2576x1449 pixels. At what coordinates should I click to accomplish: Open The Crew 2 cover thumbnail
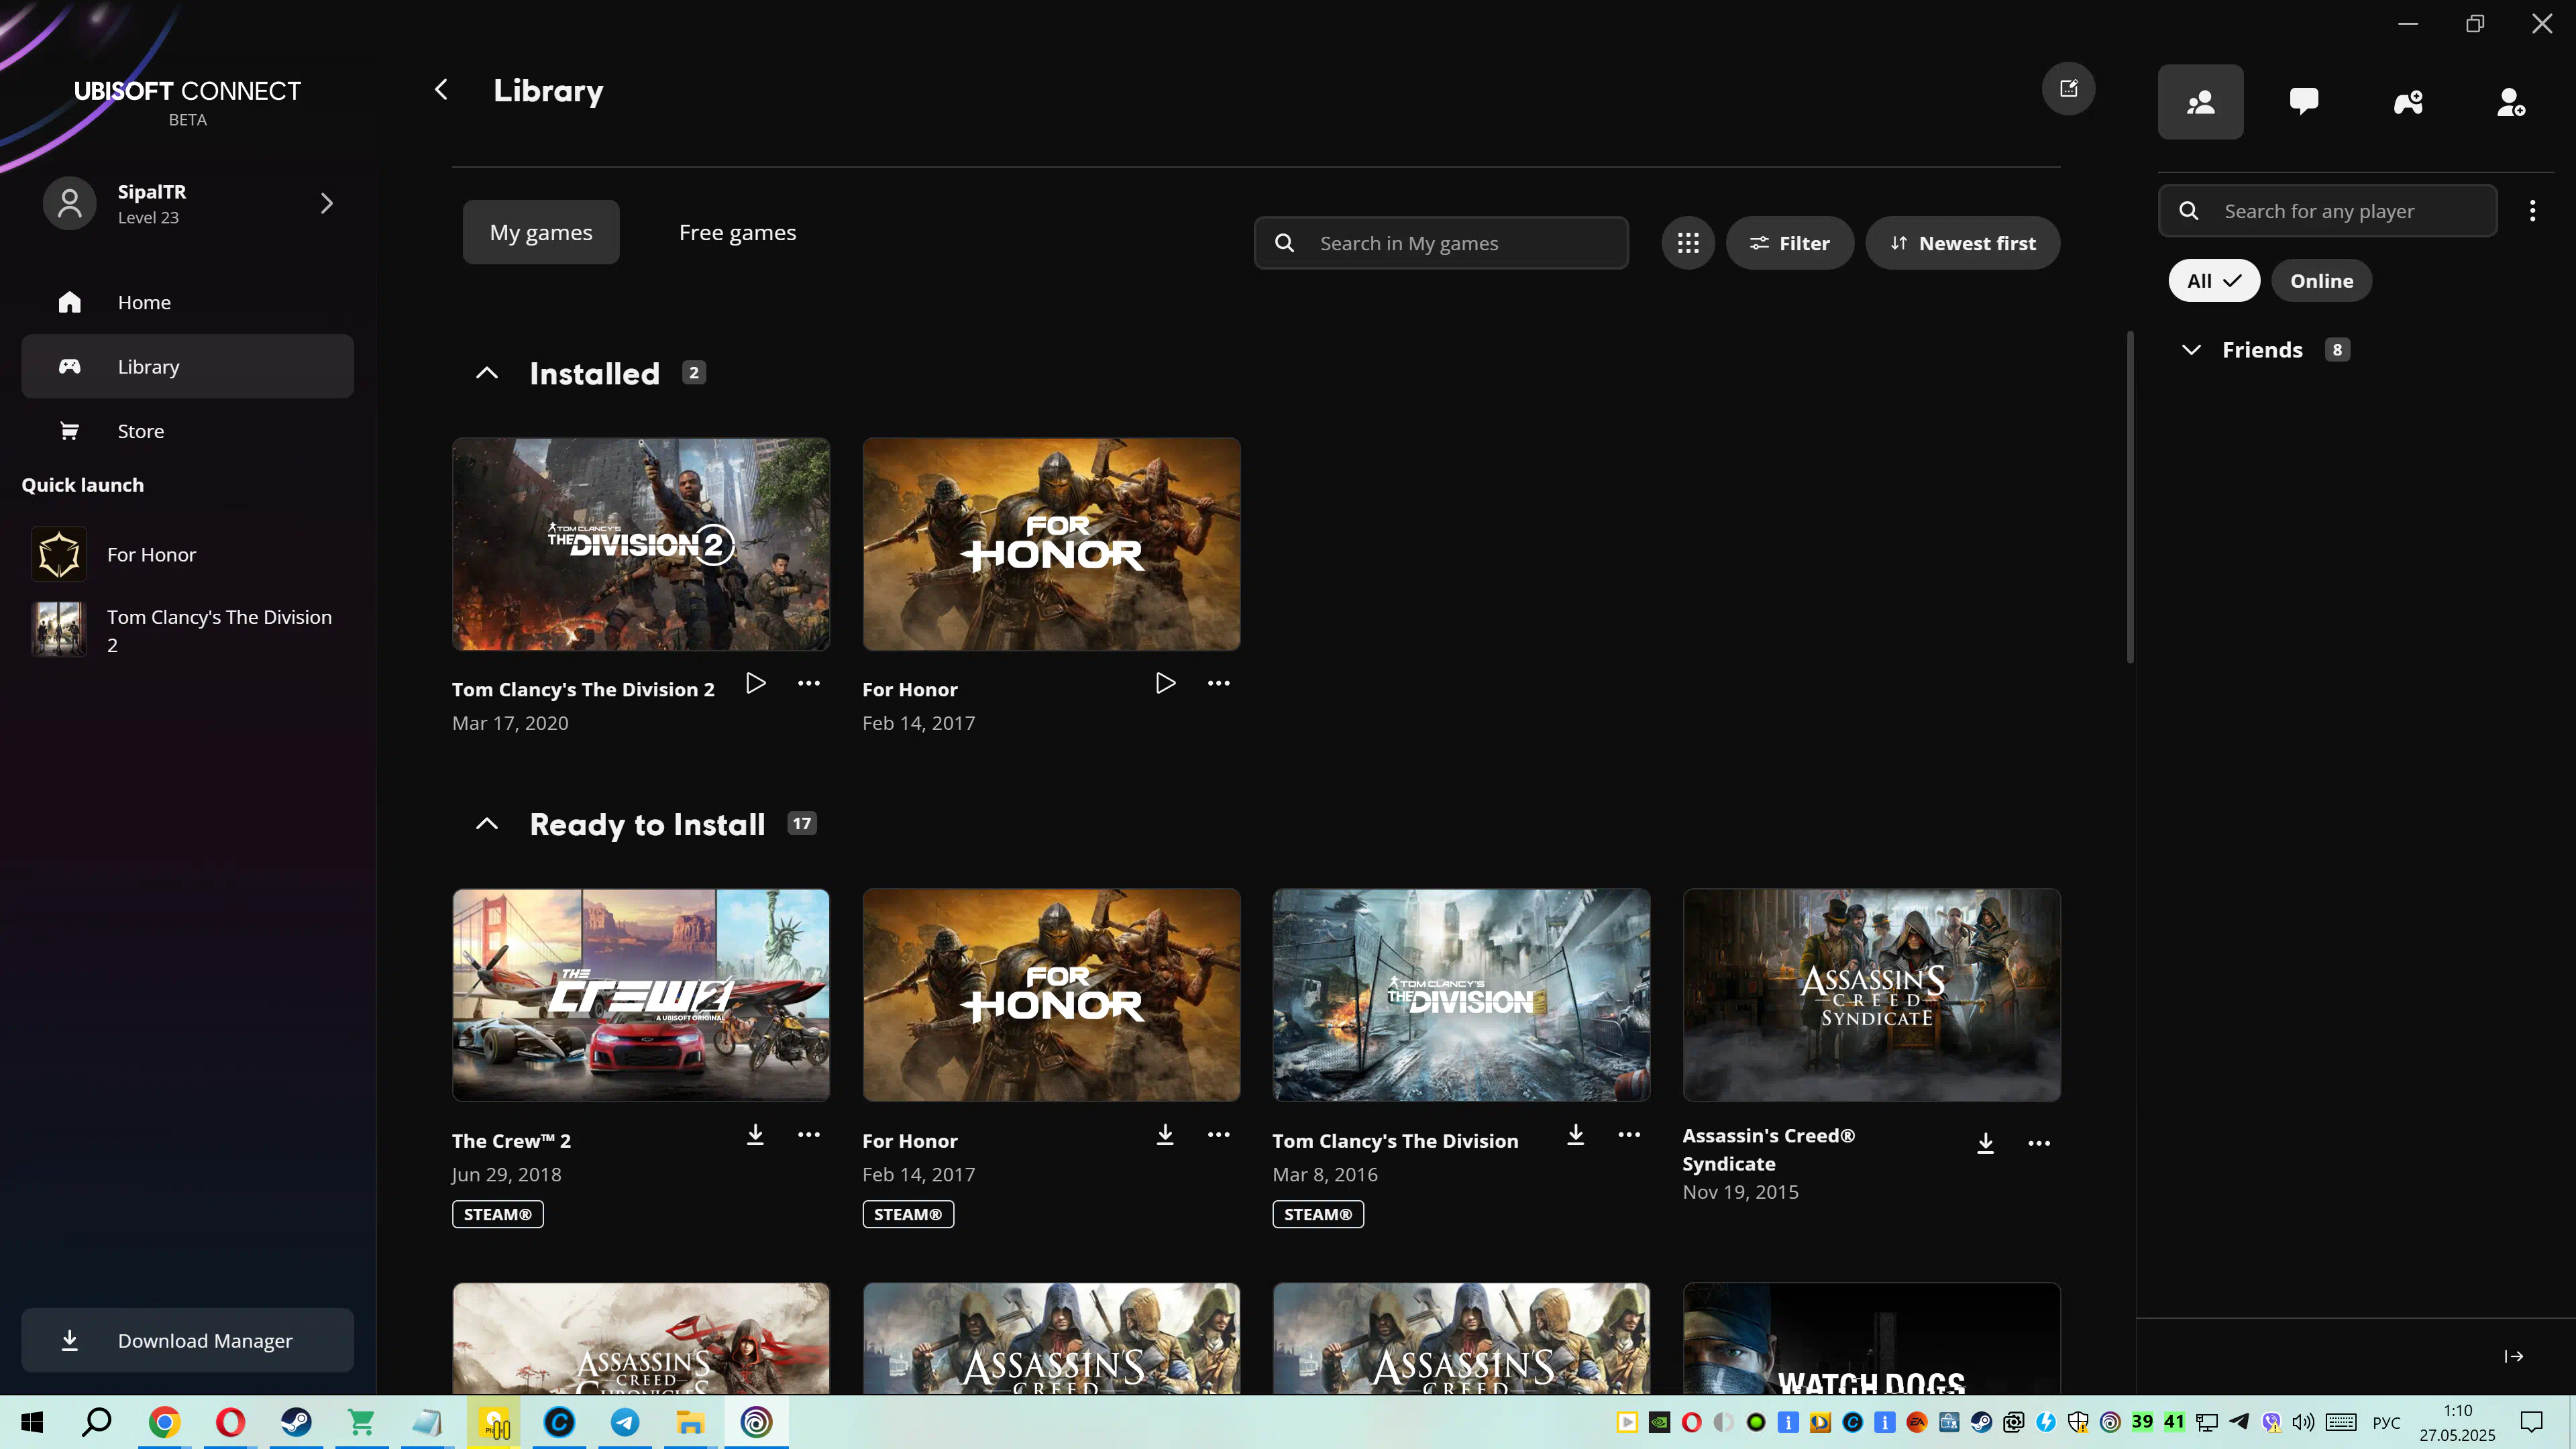(641, 995)
